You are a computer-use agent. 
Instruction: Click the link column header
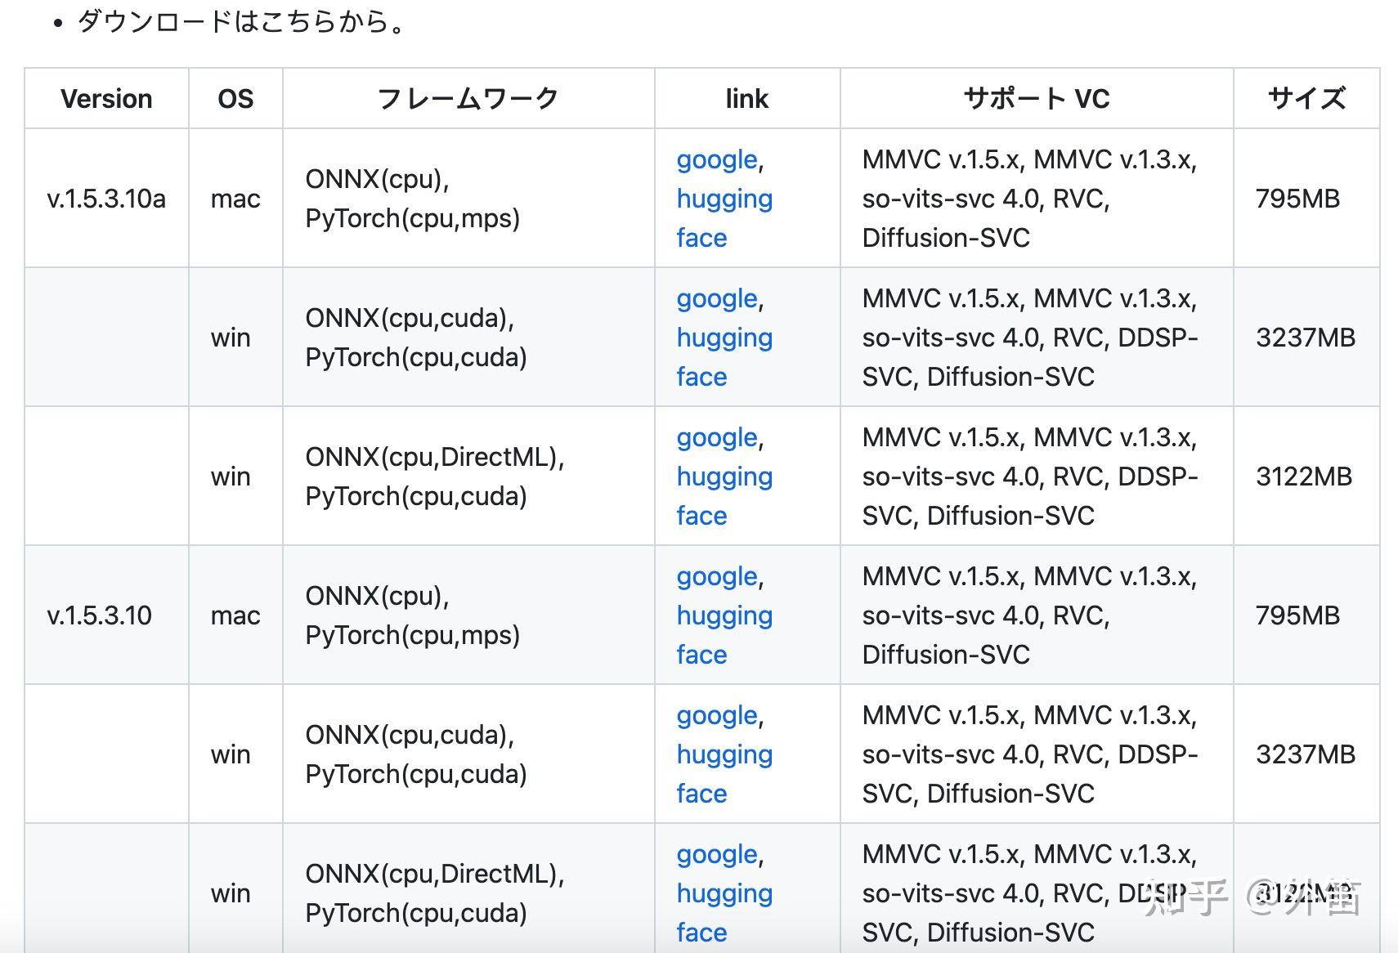click(747, 99)
